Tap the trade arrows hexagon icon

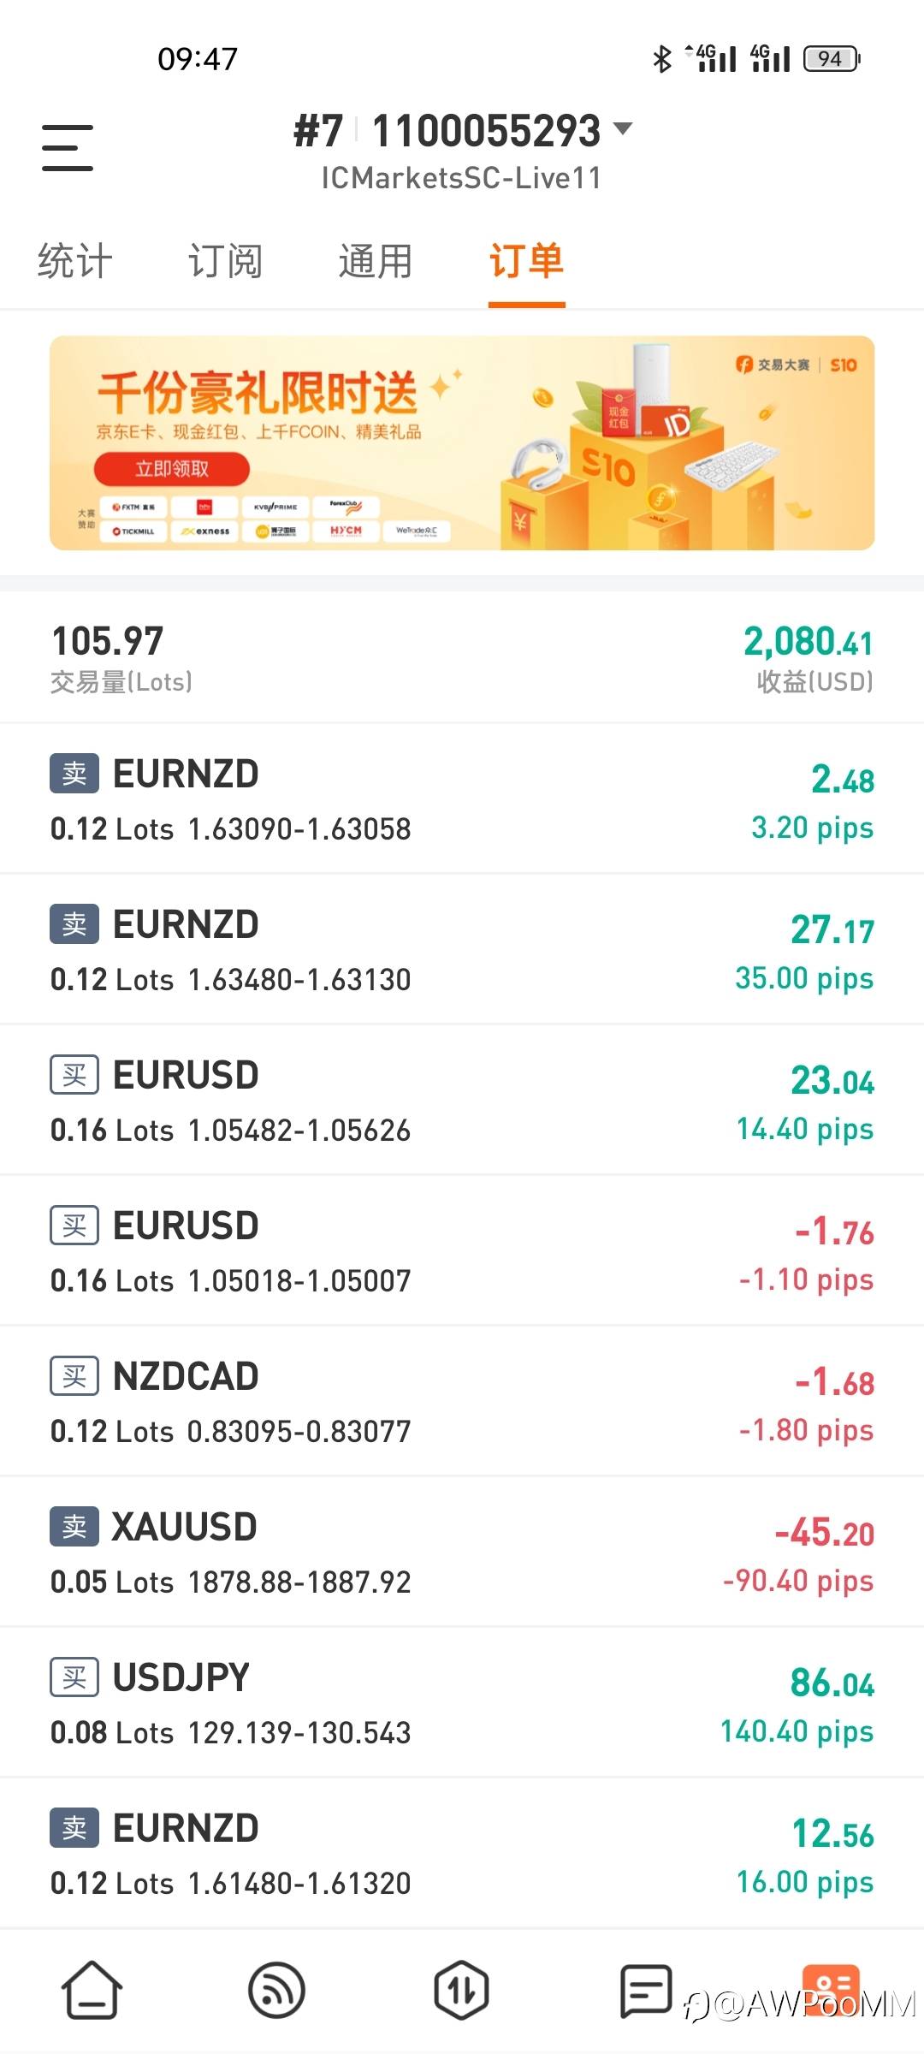tap(461, 1990)
